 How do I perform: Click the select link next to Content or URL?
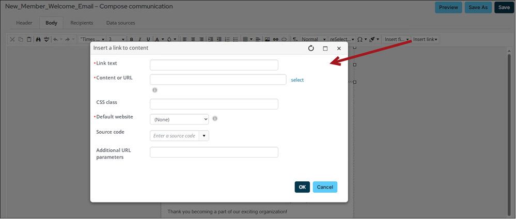coord(297,80)
